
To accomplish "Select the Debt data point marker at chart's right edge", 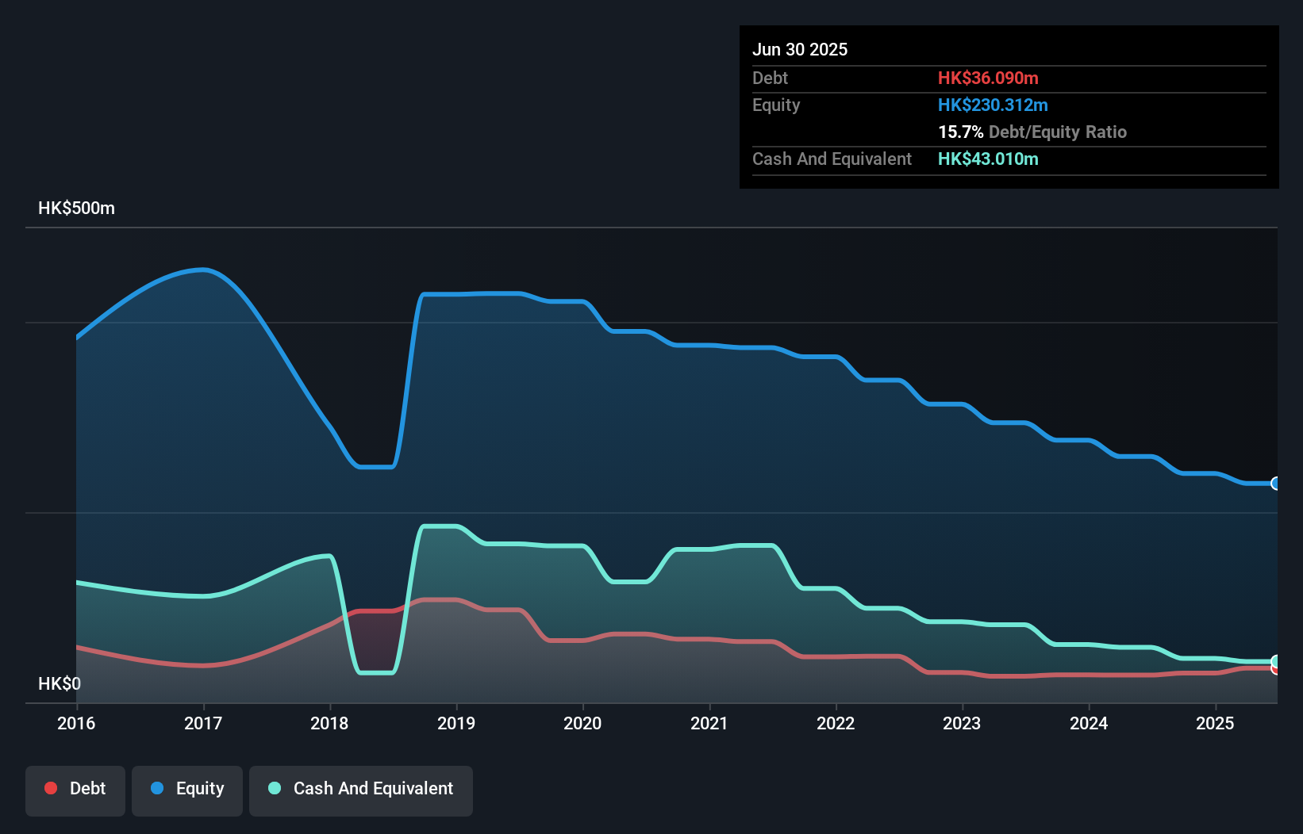I will [1274, 671].
